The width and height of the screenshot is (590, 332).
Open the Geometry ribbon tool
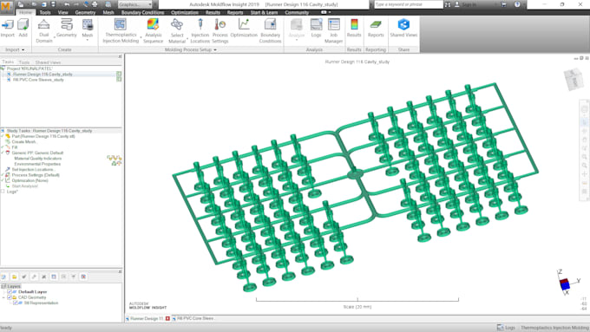(x=67, y=29)
